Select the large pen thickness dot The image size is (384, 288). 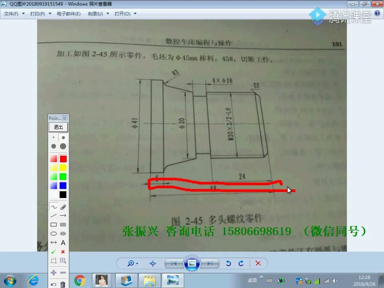pos(64,146)
